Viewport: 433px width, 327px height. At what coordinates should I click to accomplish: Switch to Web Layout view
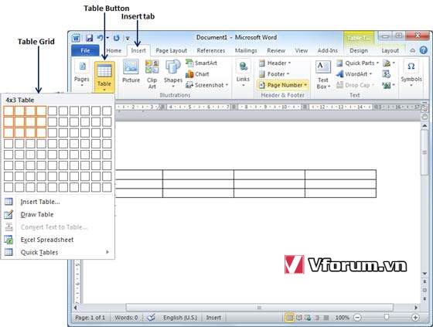(x=308, y=318)
